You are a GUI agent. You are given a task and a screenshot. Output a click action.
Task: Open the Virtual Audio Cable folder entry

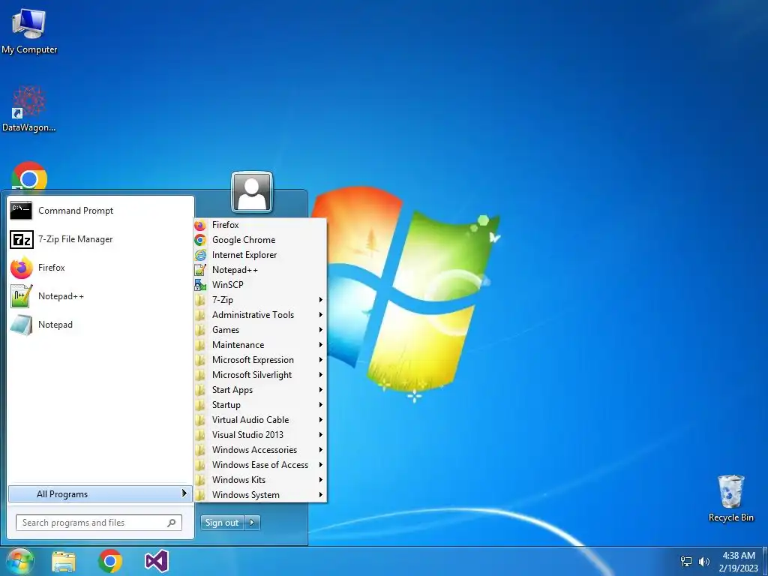point(260,420)
